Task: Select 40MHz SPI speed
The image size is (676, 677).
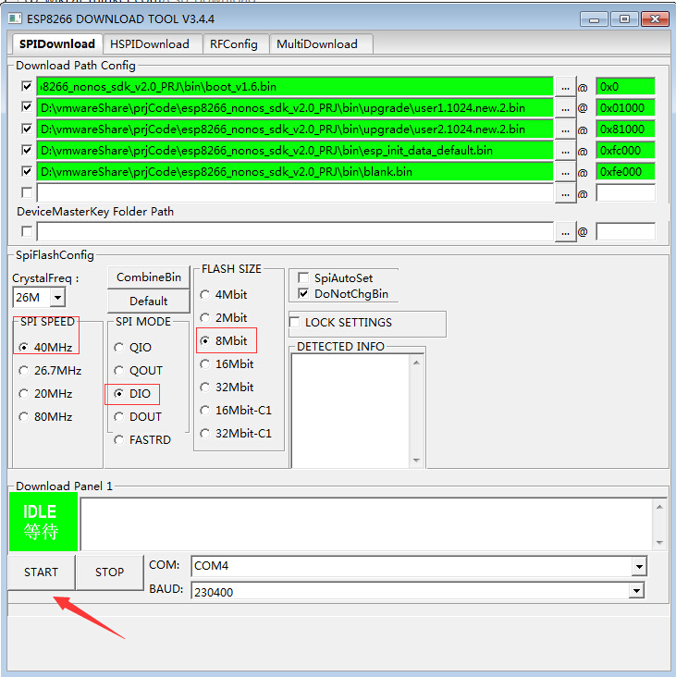Action: [45, 347]
